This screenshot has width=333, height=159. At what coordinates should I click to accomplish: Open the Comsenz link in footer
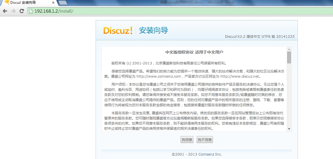(206, 154)
